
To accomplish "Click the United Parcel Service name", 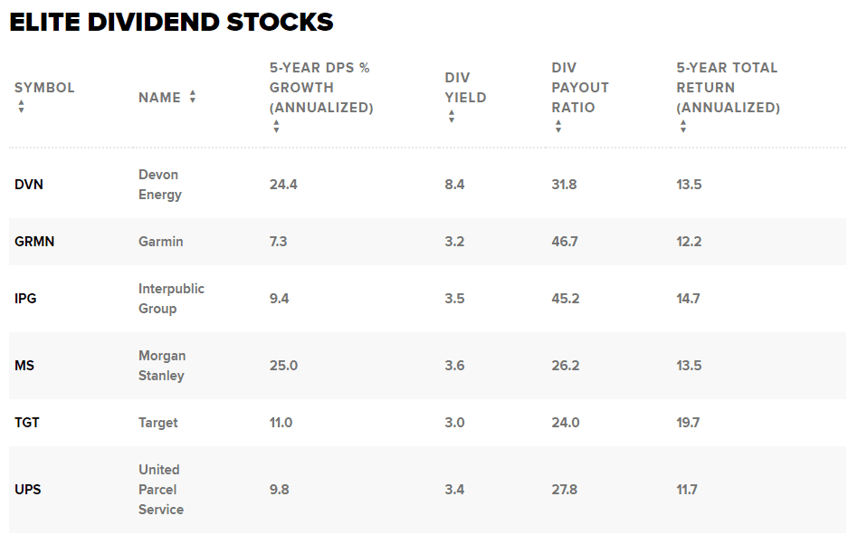I will pos(160,490).
